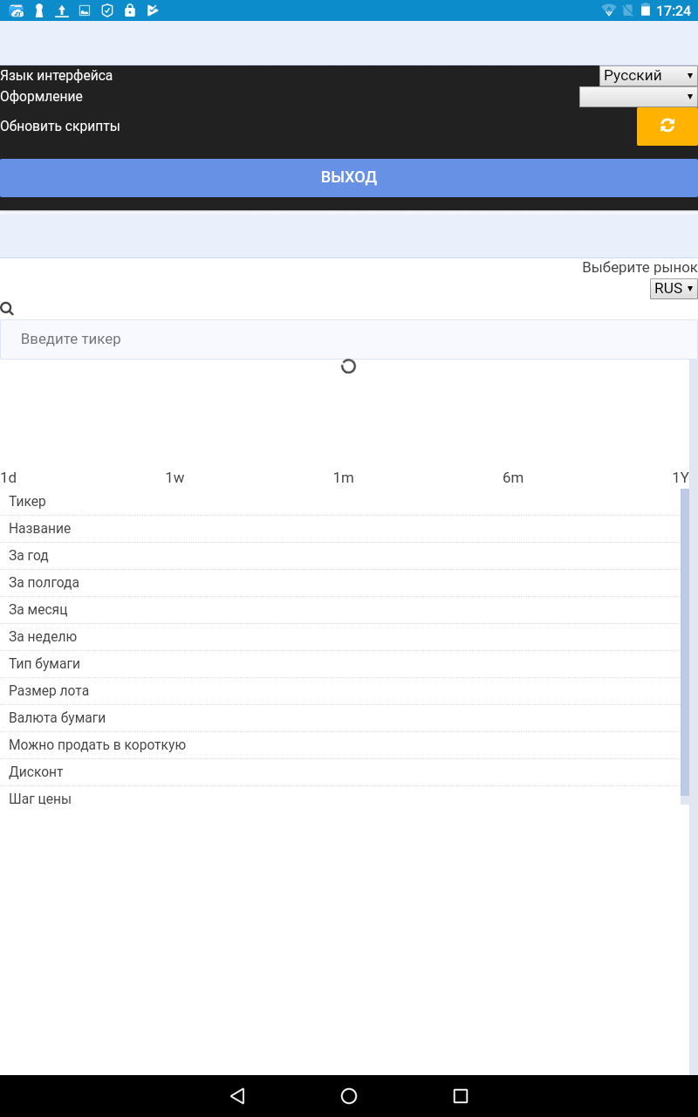Select the 1d chart period
Image resolution: width=698 pixels, height=1117 pixels.
[9, 477]
